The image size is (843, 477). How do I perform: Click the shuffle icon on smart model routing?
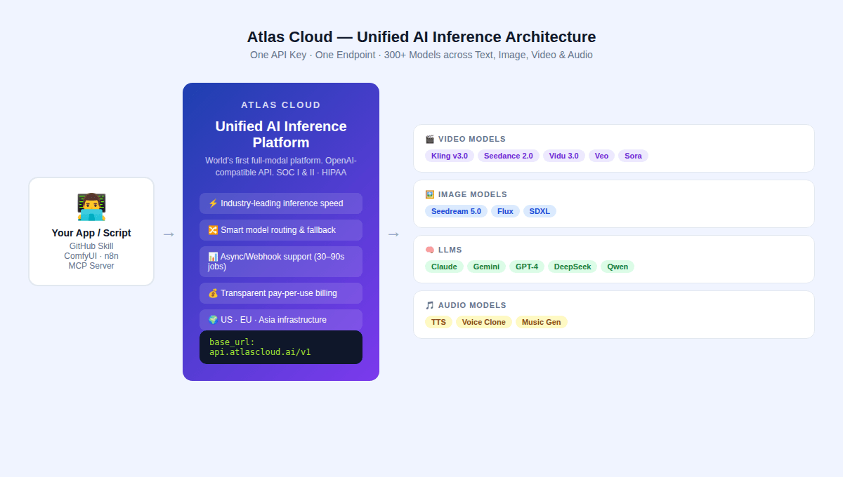(213, 229)
